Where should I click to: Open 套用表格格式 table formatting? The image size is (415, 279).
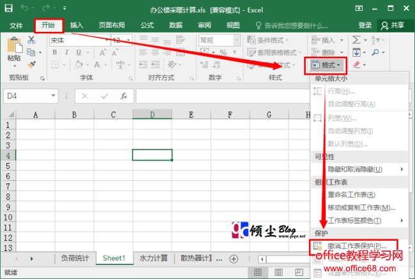pos(274,52)
